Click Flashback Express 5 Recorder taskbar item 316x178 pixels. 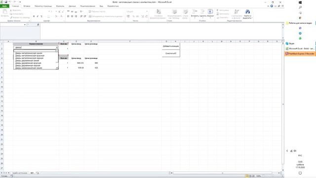(x=300, y=54)
